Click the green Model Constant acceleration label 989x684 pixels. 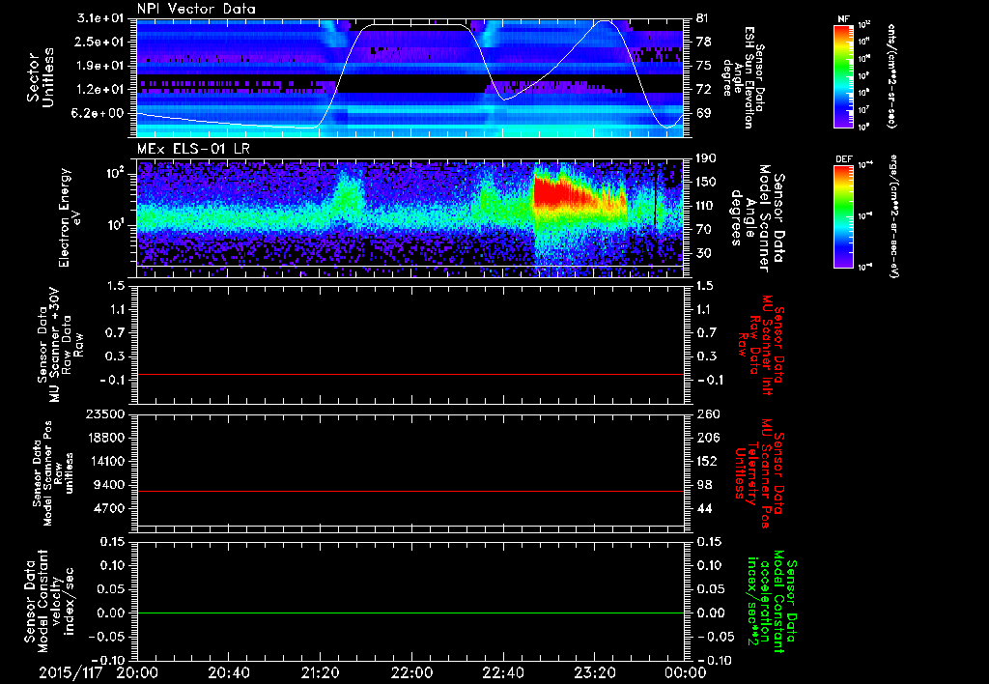[x=772, y=602]
